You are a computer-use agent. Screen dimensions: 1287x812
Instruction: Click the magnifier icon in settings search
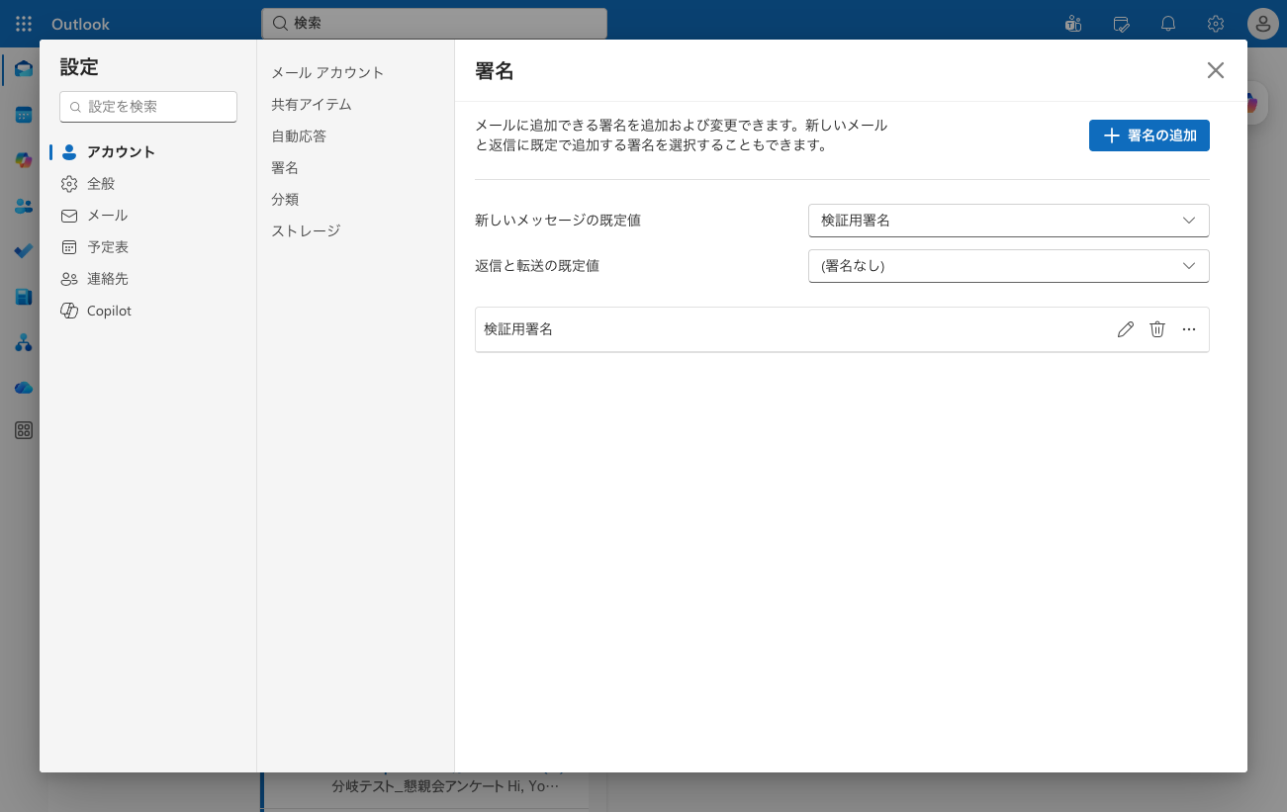pos(75,107)
